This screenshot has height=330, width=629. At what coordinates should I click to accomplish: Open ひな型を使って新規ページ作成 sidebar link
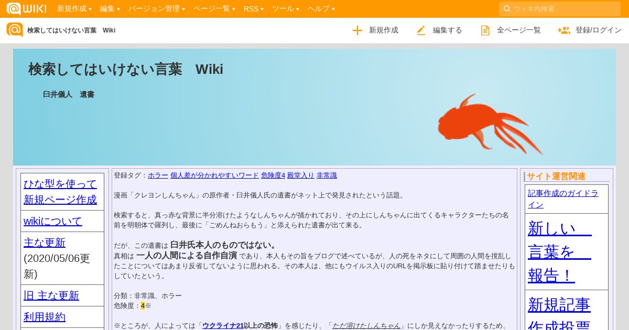click(60, 192)
